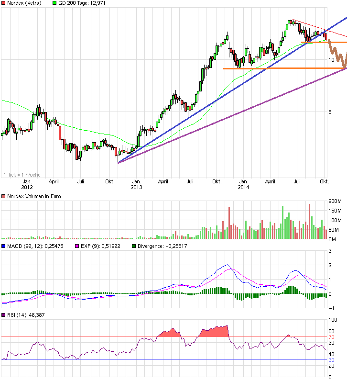The width and height of the screenshot is (347, 381).
Task: Click the red RSI '70' threshold label
Action: point(332,337)
